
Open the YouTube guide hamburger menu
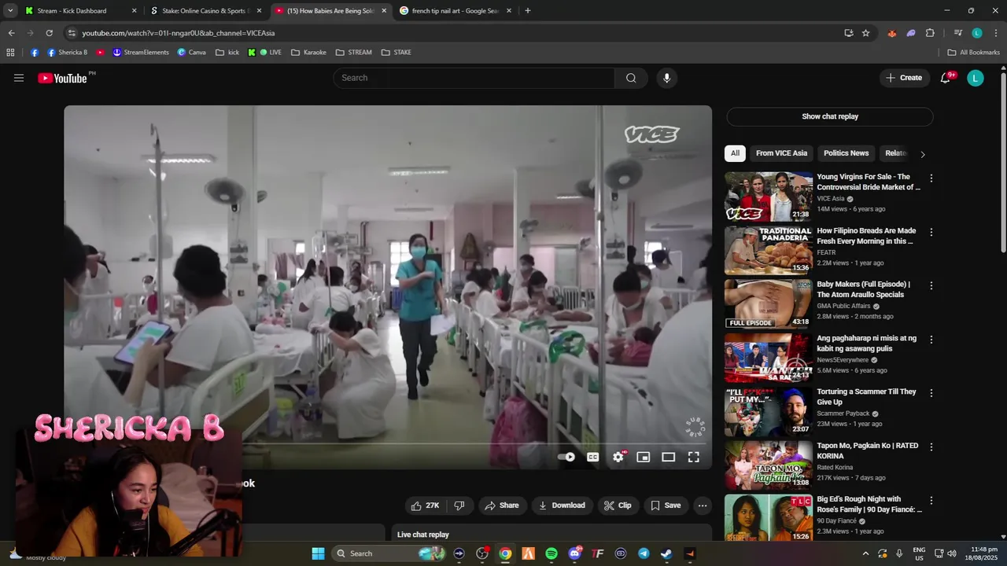[x=19, y=78]
